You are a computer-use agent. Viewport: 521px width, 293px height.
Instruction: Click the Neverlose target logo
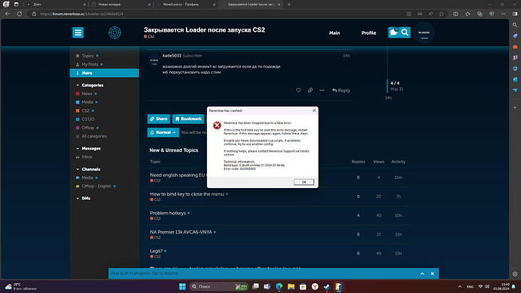tap(115, 32)
